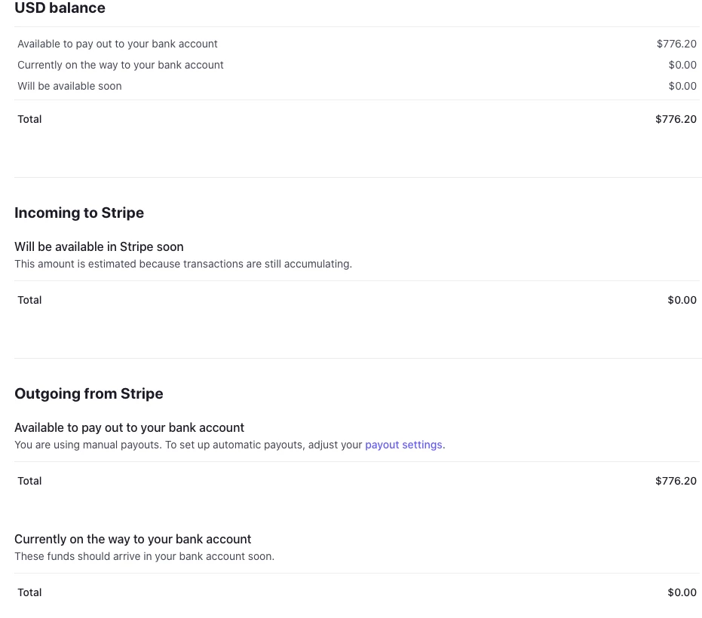Click the $776.20 amount beside 'Available to pay out' in USD balance

click(x=676, y=44)
